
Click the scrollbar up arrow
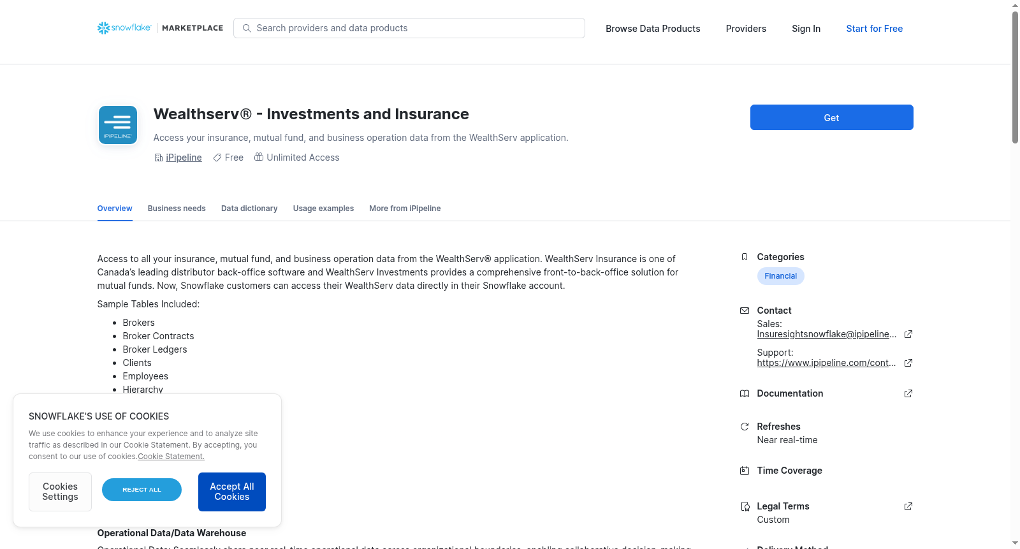[x=1015, y=5]
